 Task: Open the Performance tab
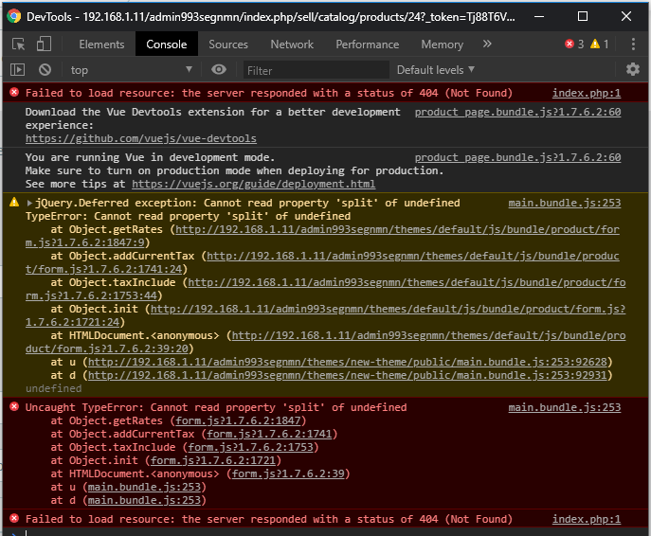point(368,45)
